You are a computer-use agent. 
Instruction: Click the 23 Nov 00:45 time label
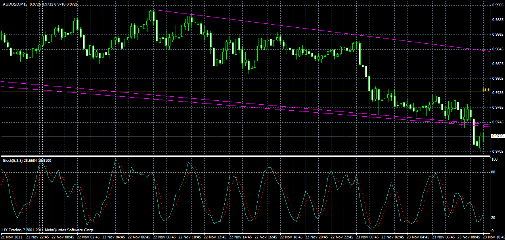367,237
